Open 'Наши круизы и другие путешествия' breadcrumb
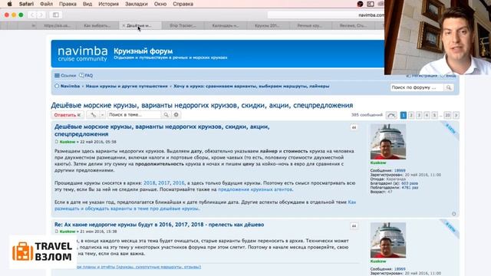This screenshot has width=491, height=276. [127, 86]
